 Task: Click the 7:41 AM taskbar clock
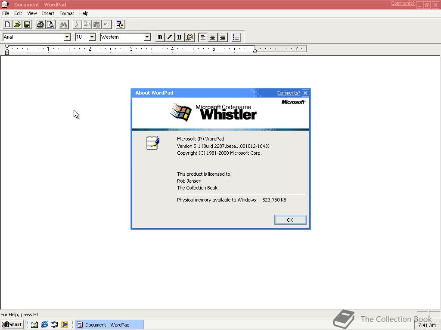coord(427,325)
